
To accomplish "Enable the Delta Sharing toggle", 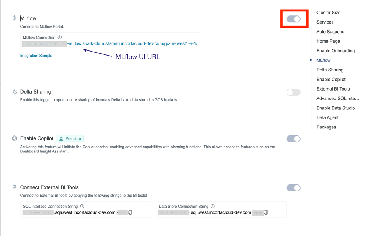I will (294, 92).
